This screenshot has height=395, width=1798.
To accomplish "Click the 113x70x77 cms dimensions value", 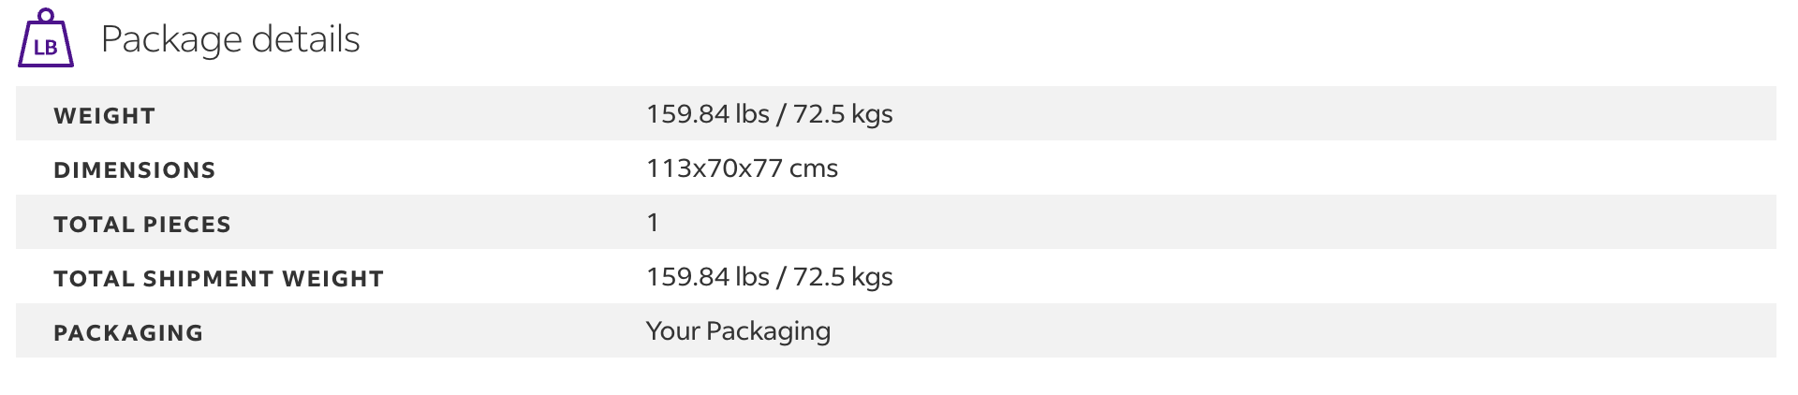I will click(x=742, y=168).
